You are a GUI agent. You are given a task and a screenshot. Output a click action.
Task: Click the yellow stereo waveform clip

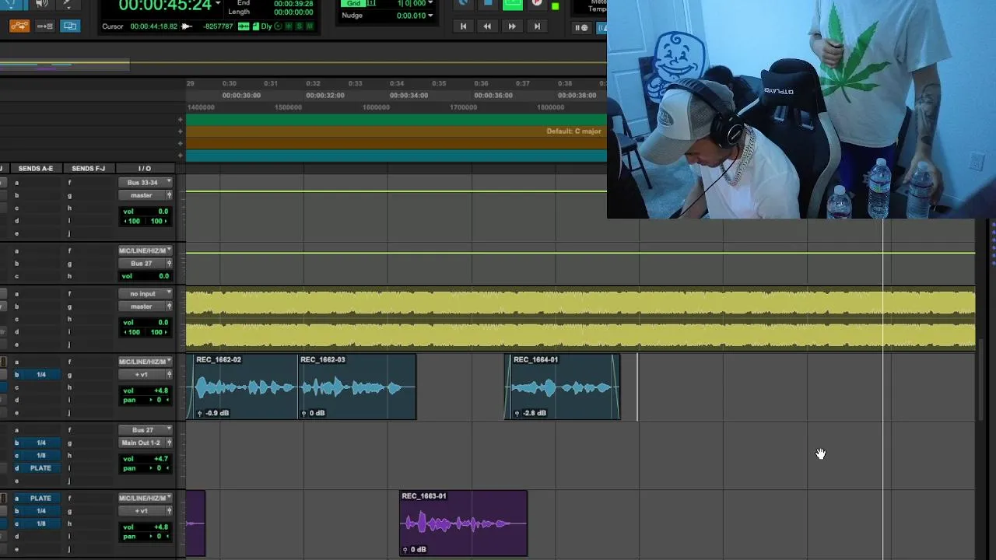[x=580, y=319]
